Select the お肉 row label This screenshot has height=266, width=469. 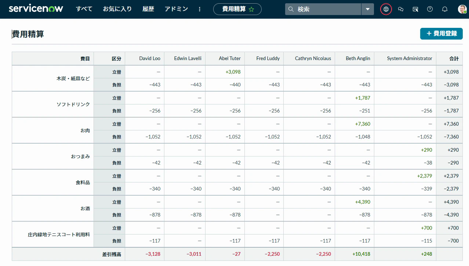tap(85, 130)
